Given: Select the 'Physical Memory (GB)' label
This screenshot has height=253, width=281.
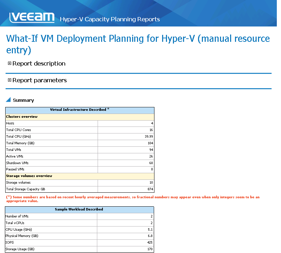Looking at the screenshot, I should pos(22,236).
